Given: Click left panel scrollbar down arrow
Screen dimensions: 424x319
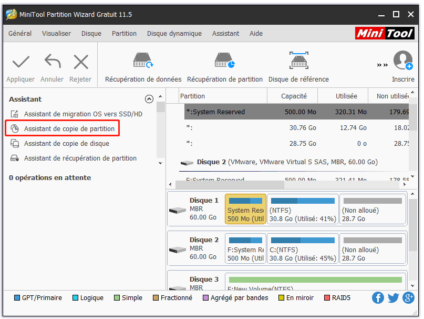Looking at the screenshot, I should point(160,163).
